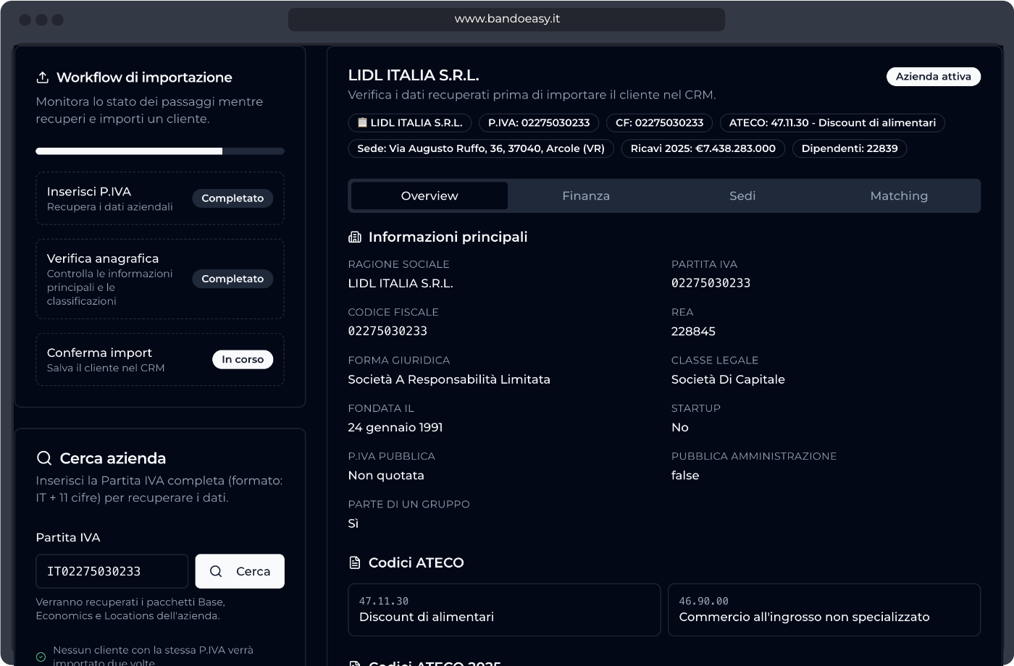1014x666 pixels.
Task: Switch to the Finanza tab
Action: (x=586, y=196)
